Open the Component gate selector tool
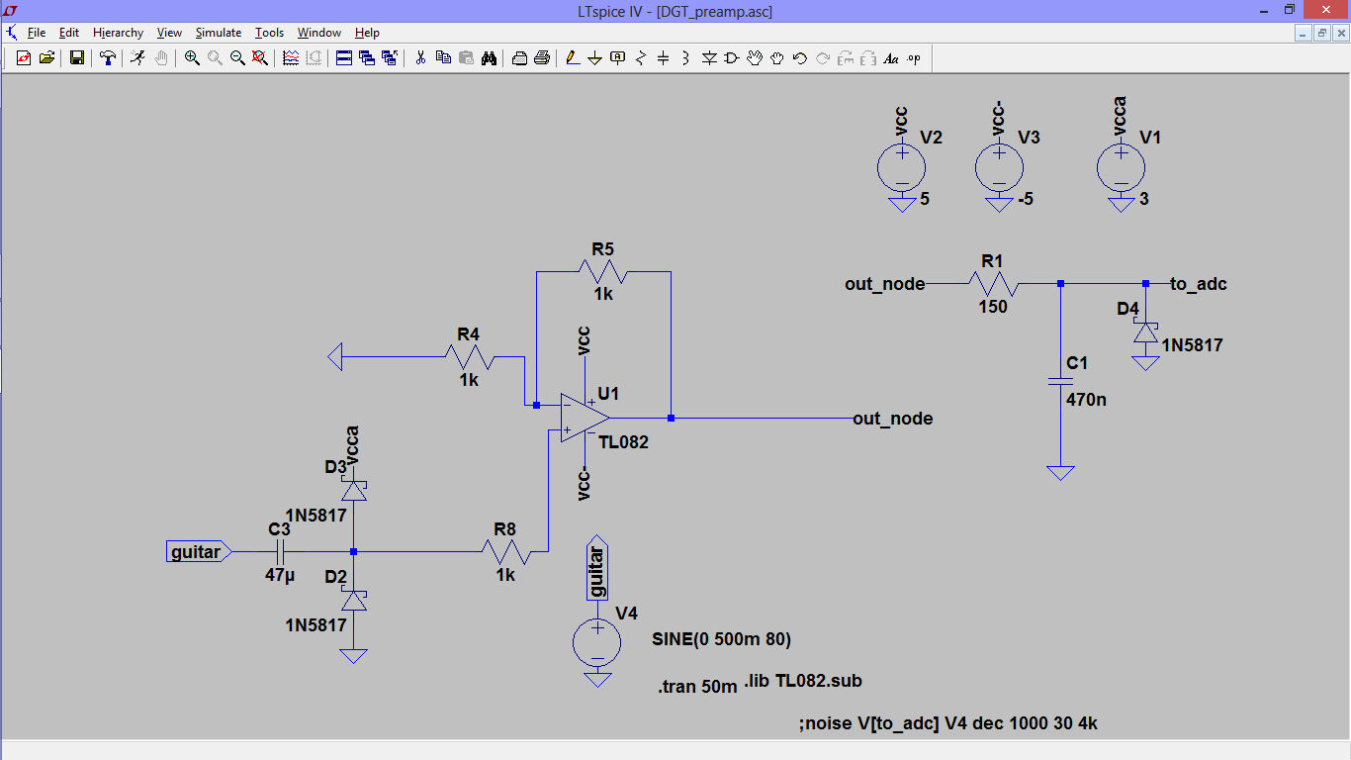This screenshot has height=760, width=1351. click(732, 58)
